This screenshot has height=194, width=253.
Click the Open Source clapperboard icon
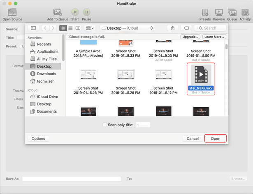pyautogui.click(x=12, y=12)
